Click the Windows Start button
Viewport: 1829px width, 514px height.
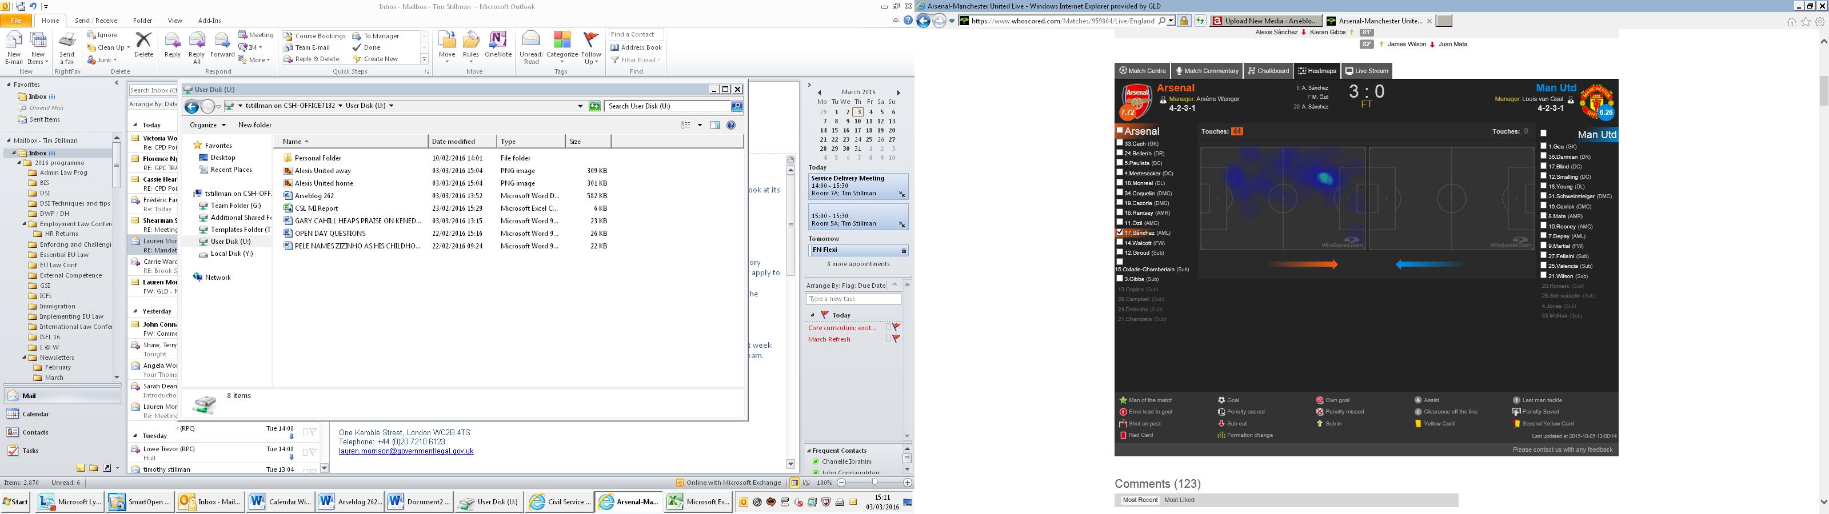15,502
